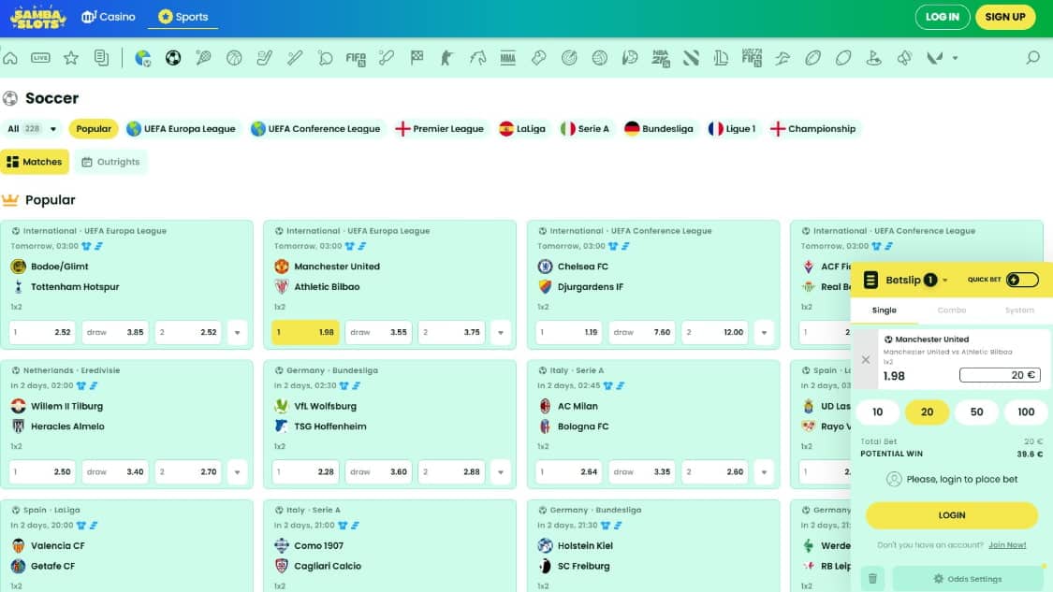Toggle the Quick Bet switch
The width and height of the screenshot is (1053, 592).
pyautogui.click(x=1022, y=280)
